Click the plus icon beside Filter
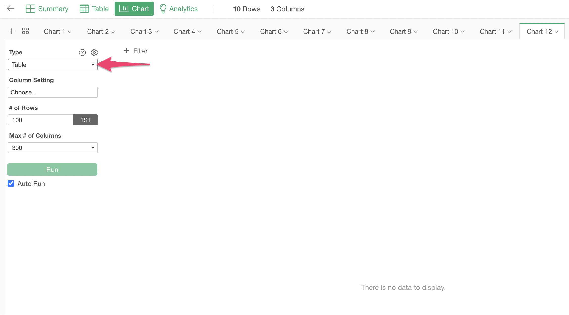 tap(127, 51)
